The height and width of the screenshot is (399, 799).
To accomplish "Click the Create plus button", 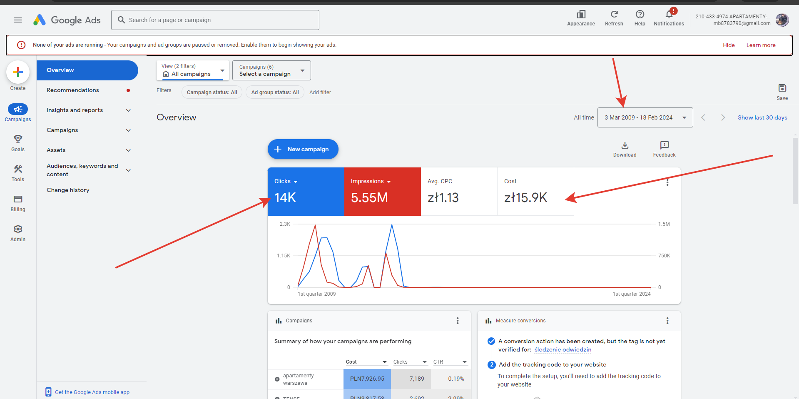I will click(18, 72).
